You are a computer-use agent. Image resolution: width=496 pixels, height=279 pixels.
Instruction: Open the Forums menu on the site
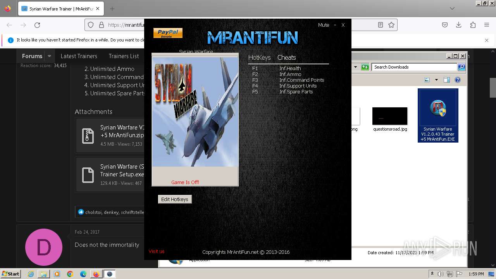point(32,56)
